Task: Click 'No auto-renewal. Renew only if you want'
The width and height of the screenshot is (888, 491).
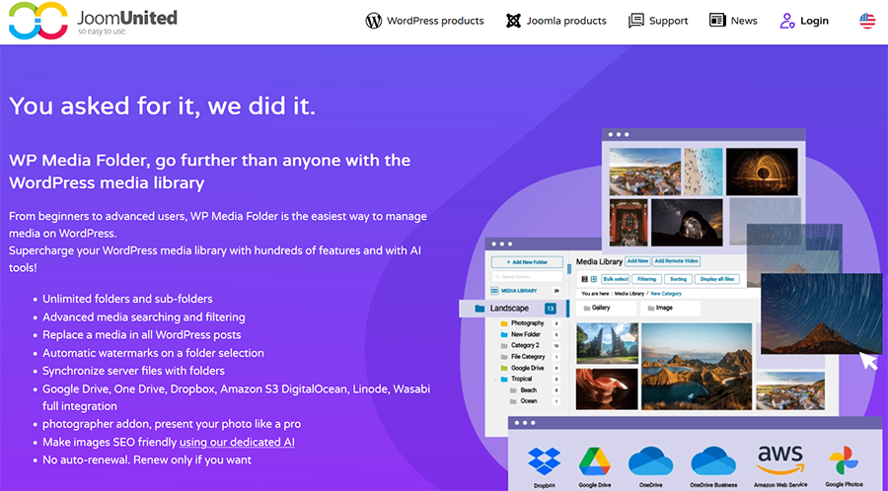Action: click(147, 459)
